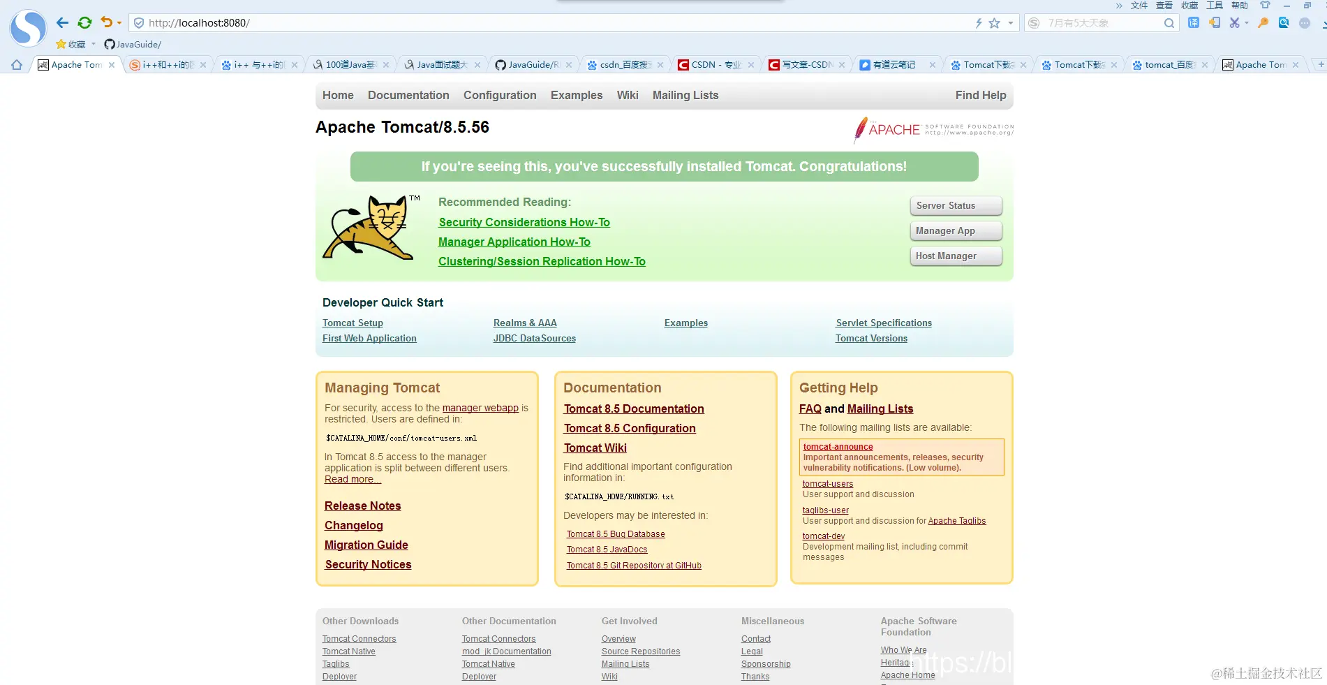Open a new tab with the plus button
The height and width of the screenshot is (685, 1327).
point(1321,64)
